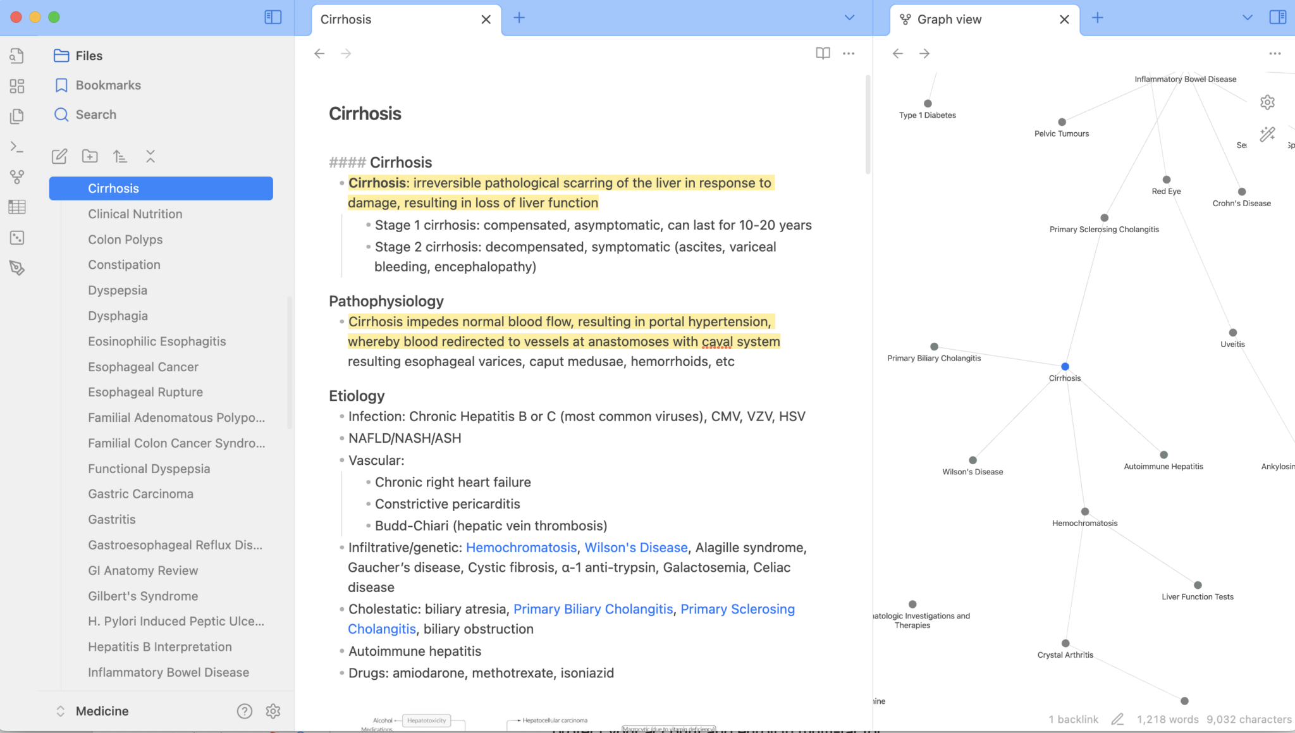Click the file list scrollbar
1295x733 pixels.
(290, 362)
